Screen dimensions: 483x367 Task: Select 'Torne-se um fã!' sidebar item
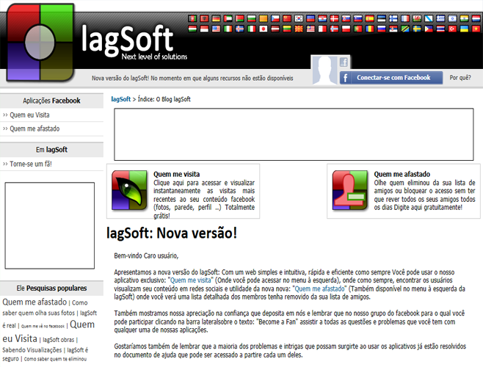(30, 164)
